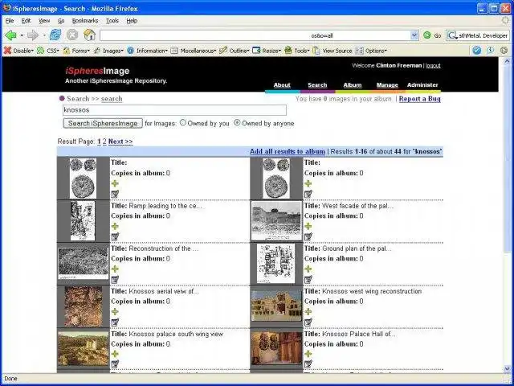Open the Administer navigation tab
Screen dimensions: 514x386
(x=422, y=85)
